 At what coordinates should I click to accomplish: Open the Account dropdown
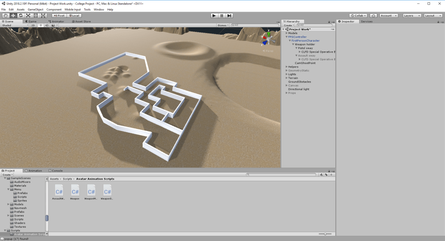coord(389,16)
